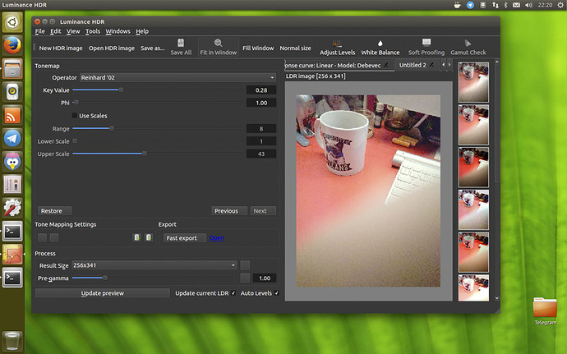Open Ubuntu Dash home button
The height and width of the screenshot is (354, 567).
12,22
